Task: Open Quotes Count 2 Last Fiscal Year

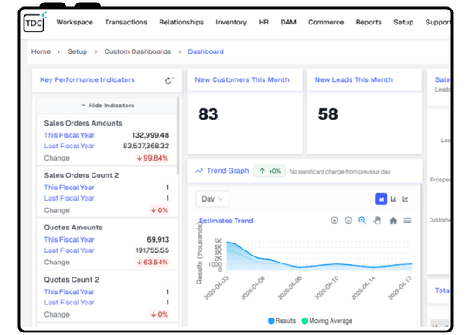Action: click(x=69, y=303)
